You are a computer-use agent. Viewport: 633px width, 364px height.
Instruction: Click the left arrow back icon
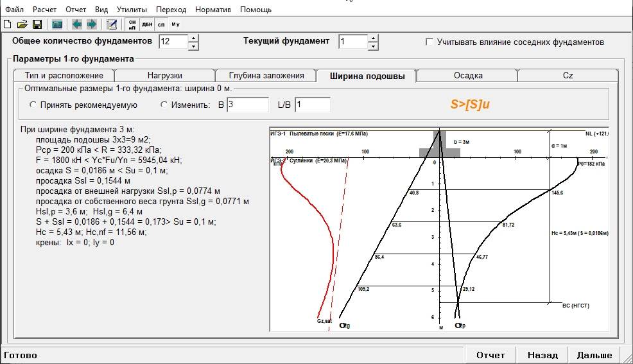[76, 24]
